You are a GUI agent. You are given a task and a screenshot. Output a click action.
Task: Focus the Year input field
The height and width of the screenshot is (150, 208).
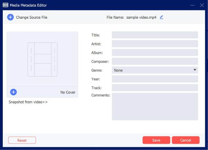155,79
